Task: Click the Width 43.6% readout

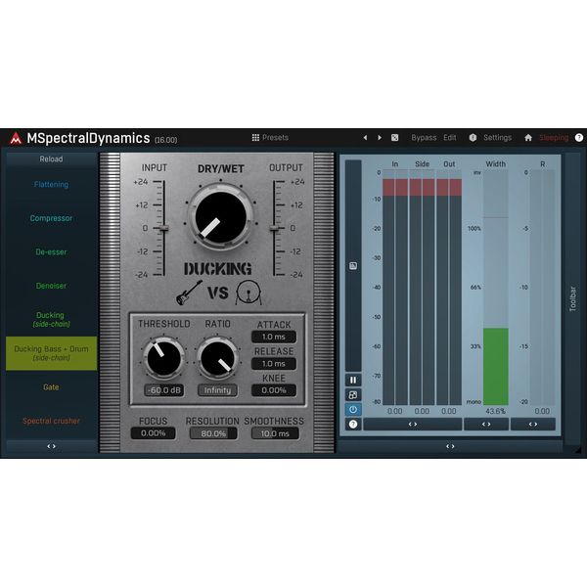Action: [496, 411]
